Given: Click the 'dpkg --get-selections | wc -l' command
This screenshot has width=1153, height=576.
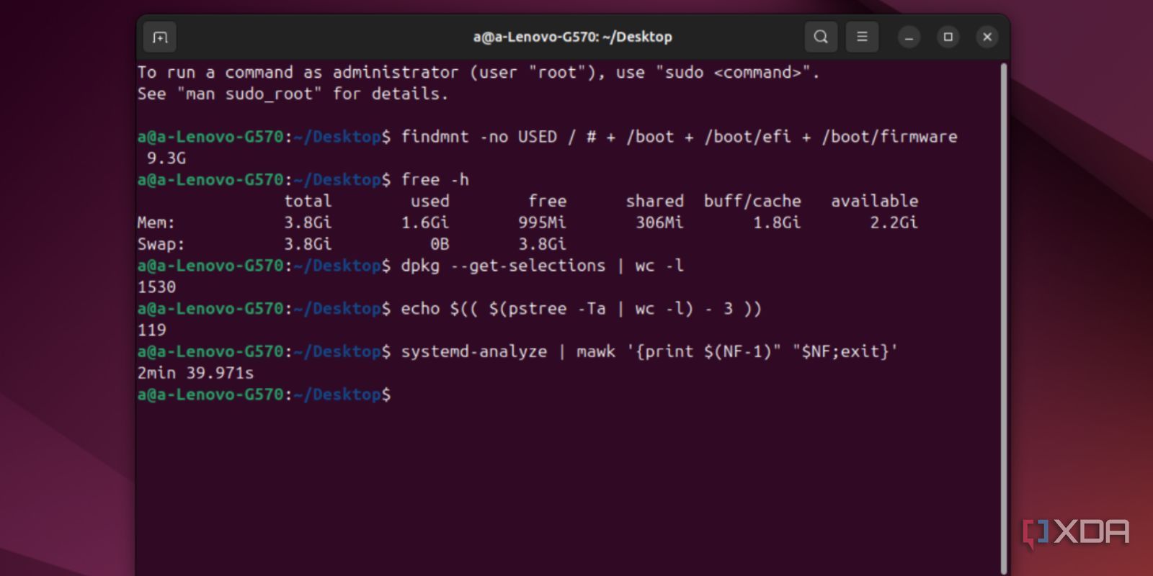Looking at the screenshot, I should click(x=543, y=266).
